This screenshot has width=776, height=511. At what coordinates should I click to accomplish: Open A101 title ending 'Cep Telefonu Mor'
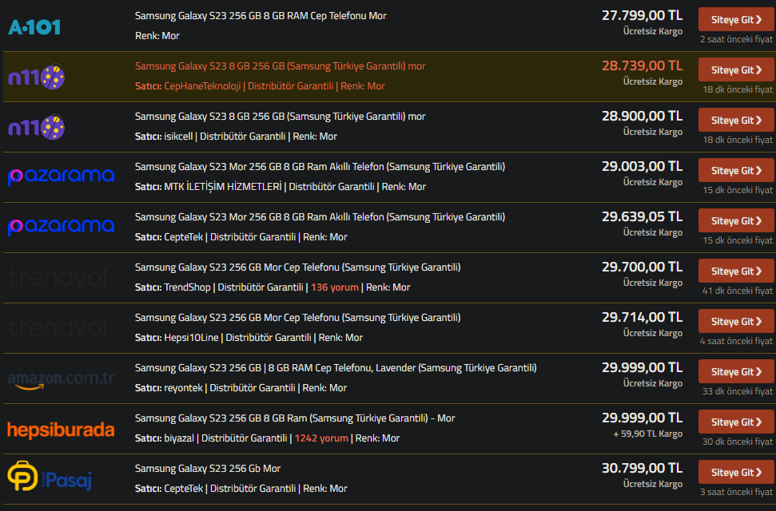[x=261, y=16]
